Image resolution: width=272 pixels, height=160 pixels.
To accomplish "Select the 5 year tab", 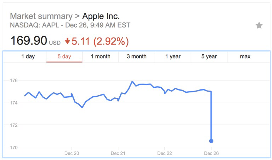I will (209, 56).
